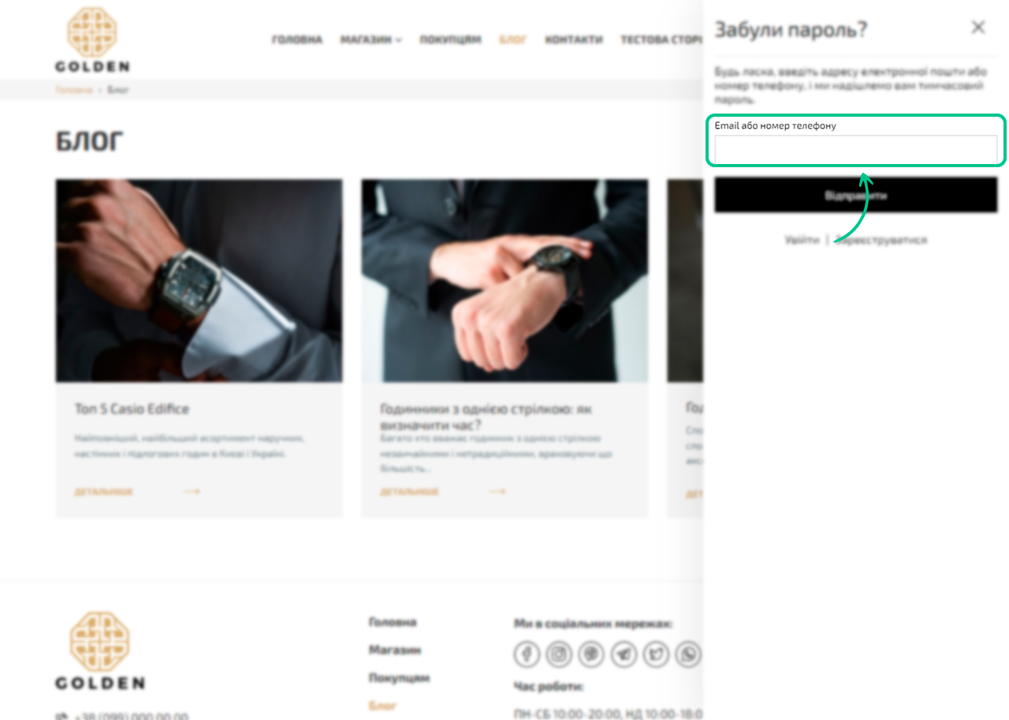Viewport: 1009px width, 720px height.
Task: Open Тестова сторінка in top navigation
Action: coord(661,39)
